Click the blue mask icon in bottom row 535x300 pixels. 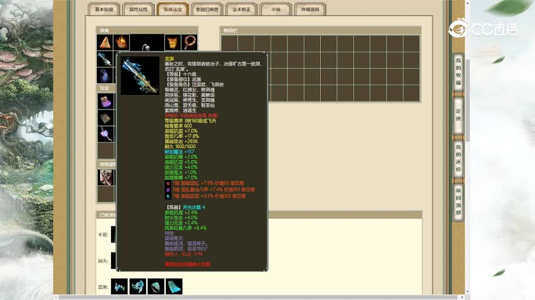pyautogui.click(x=138, y=286)
